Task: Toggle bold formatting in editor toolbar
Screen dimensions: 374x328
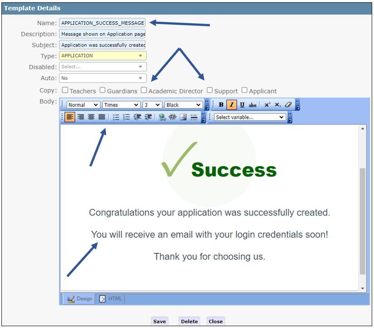Action: (221, 105)
